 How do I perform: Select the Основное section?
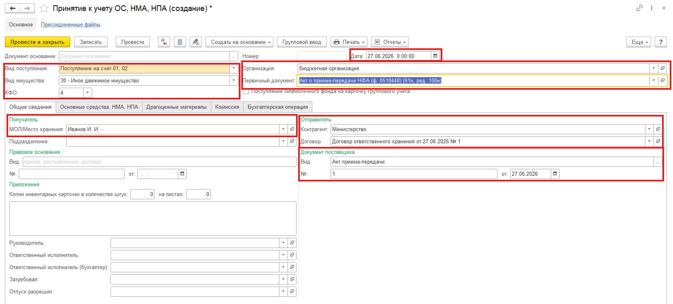tap(21, 24)
